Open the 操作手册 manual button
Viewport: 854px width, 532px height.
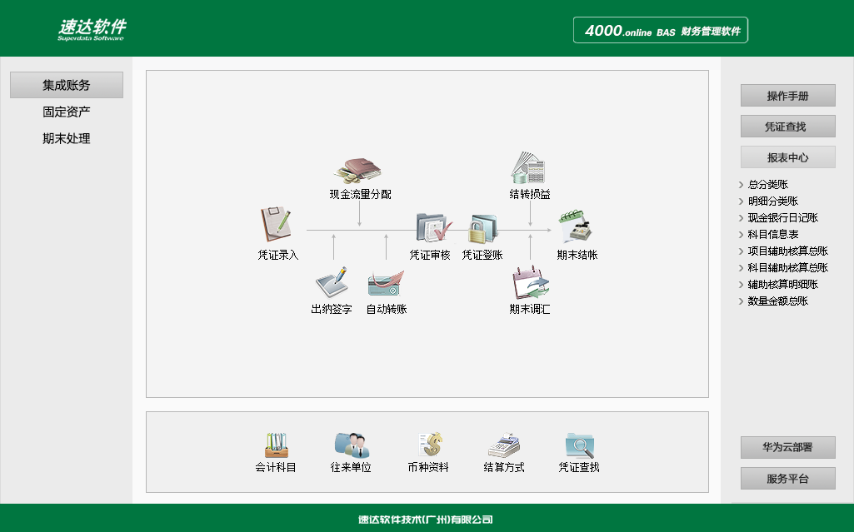point(787,95)
